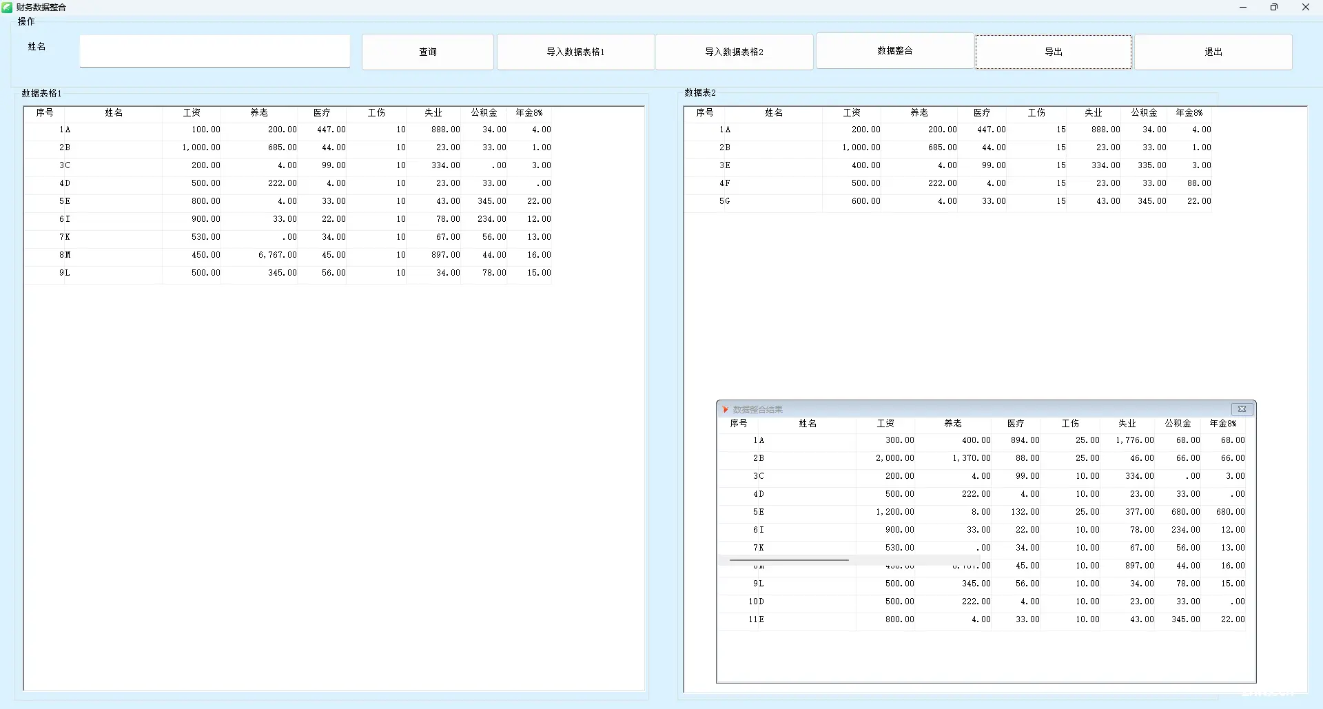This screenshot has width=1323, height=709.
Task: Click 失业 column header in 数据表2
Action: [1094, 112]
